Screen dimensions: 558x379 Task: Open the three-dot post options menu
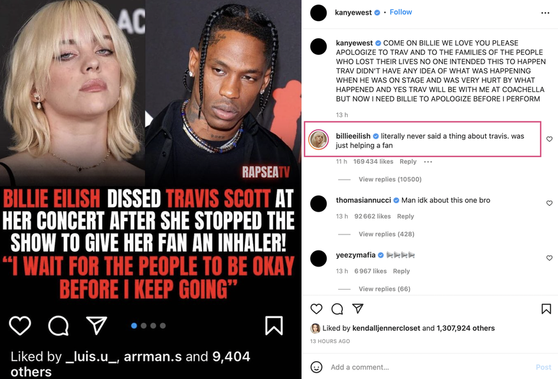545,13
